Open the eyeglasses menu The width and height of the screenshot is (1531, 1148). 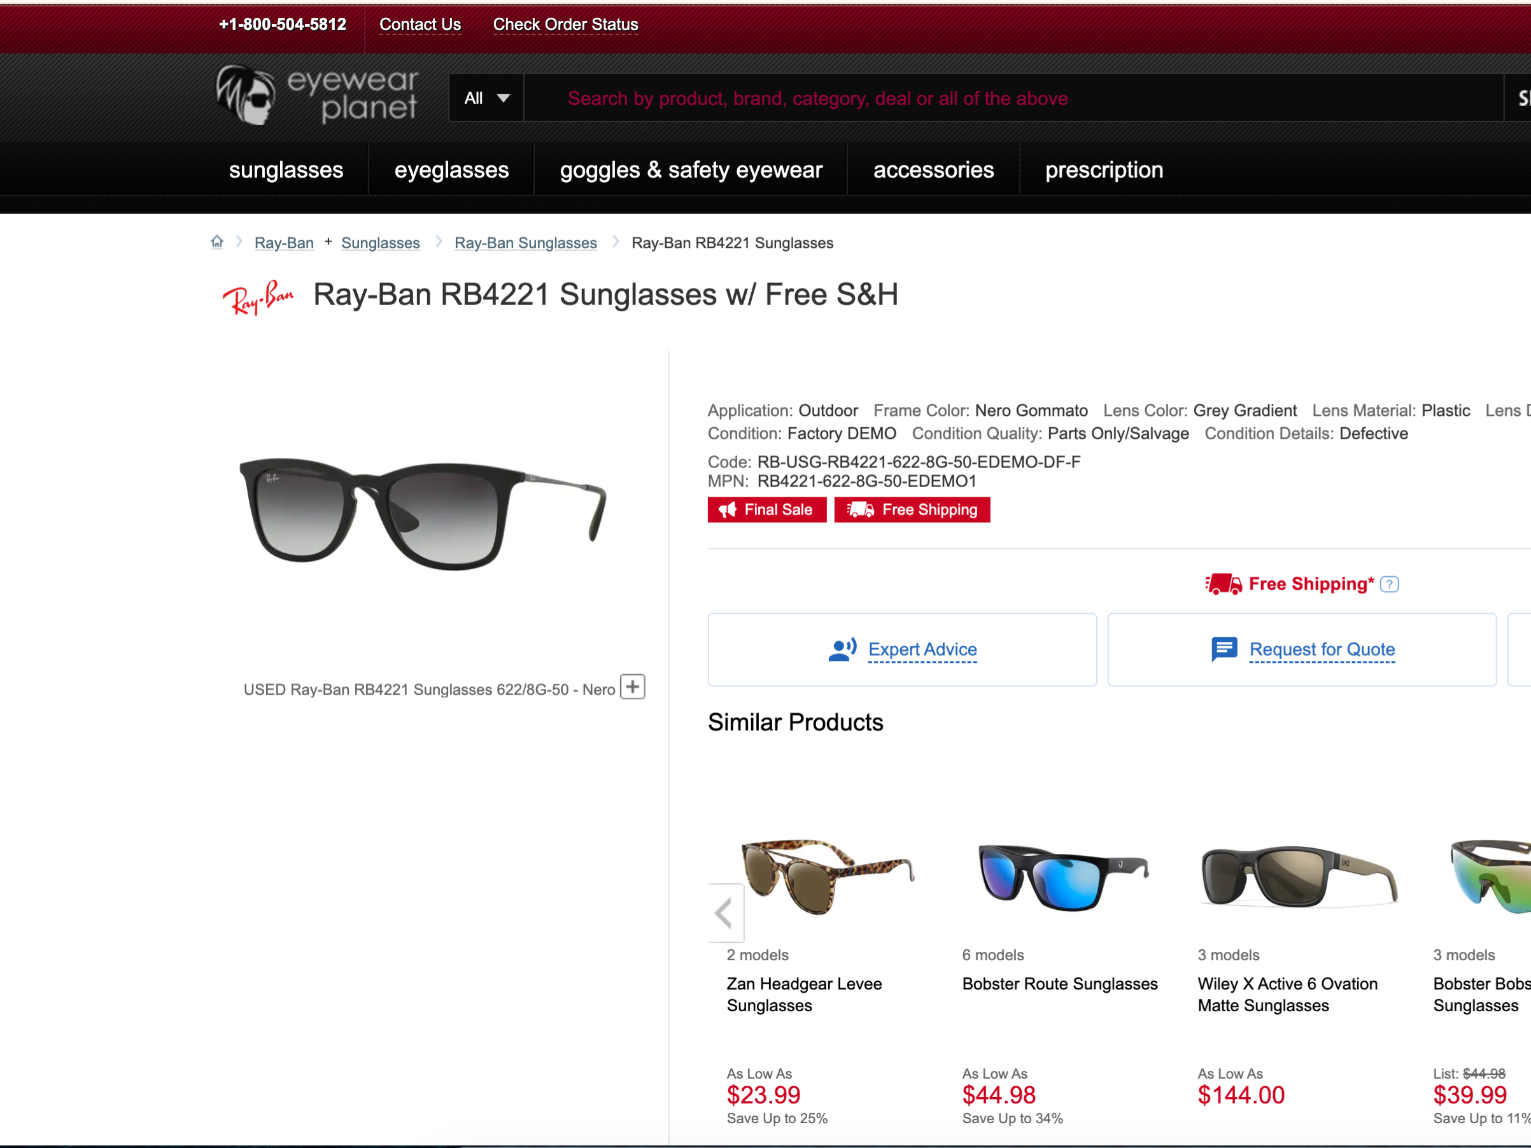(451, 169)
